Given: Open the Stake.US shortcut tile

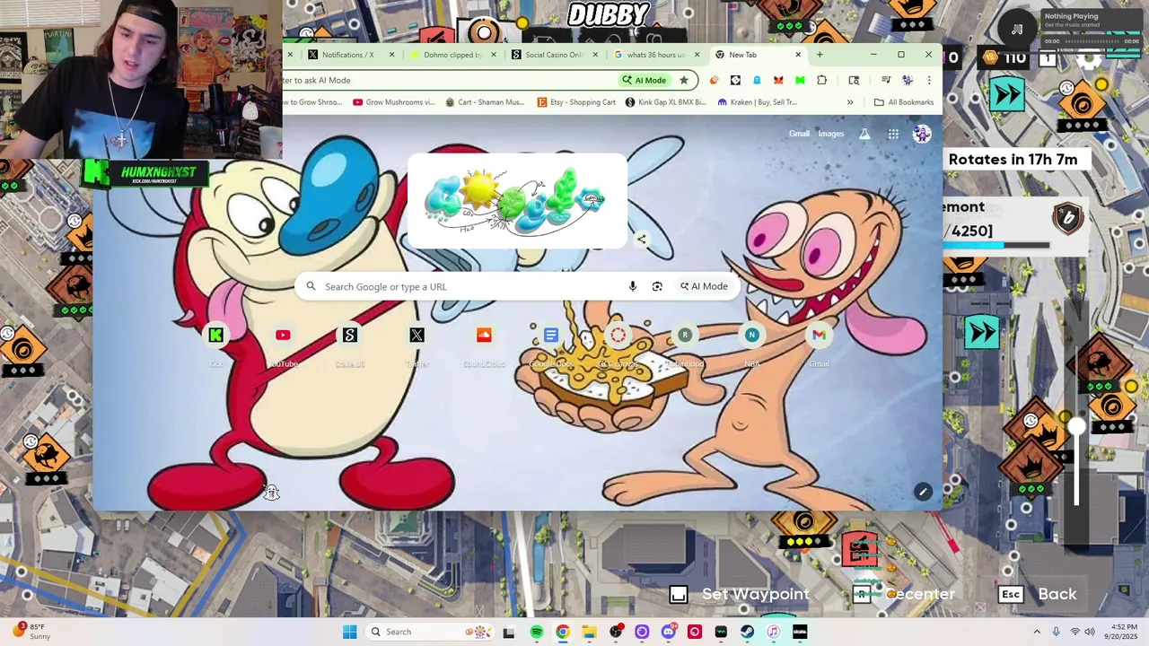Looking at the screenshot, I should 350,345.
